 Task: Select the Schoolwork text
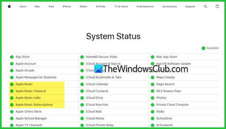point(164,125)
